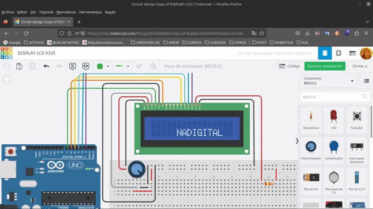Open the ROBOTICA bookmarks folder
The width and height of the screenshot is (373, 209).
tap(282, 43)
